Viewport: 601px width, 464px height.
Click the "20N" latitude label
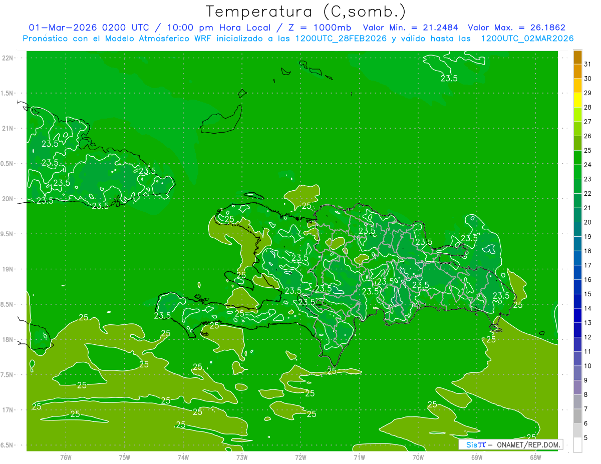click(x=8, y=199)
